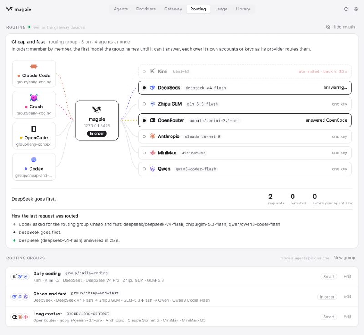
Task: Open In order mode selector for Cheap and fast
Action: click(x=327, y=297)
